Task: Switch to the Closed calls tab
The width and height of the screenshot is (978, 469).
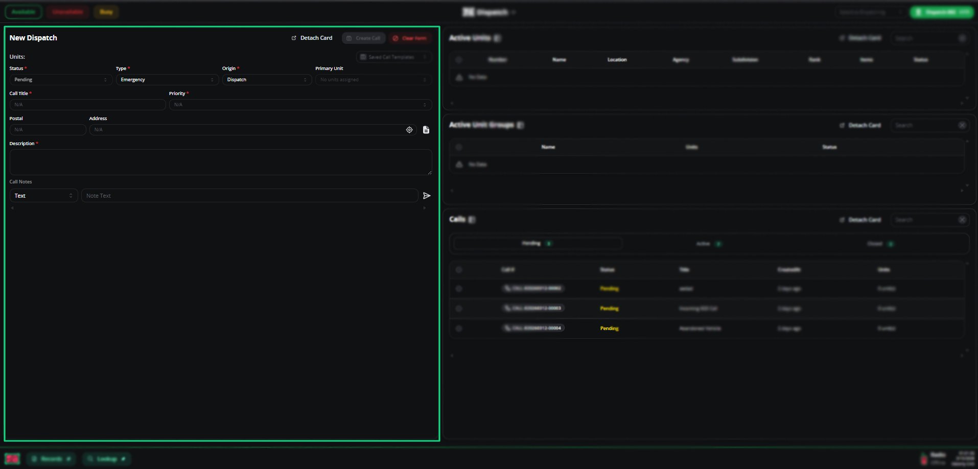Action: click(x=880, y=244)
